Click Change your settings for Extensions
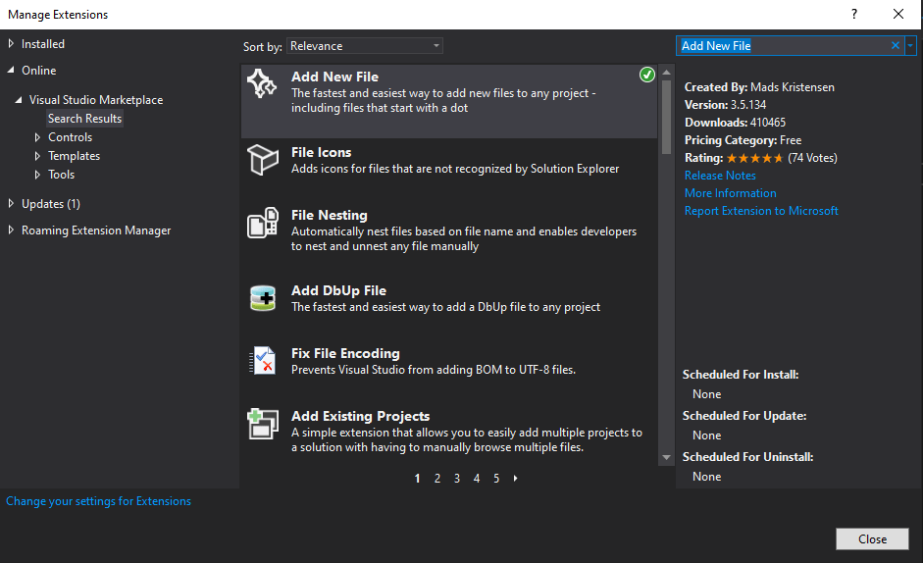The width and height of the screenshot is (923, 563). coord(98,501)
